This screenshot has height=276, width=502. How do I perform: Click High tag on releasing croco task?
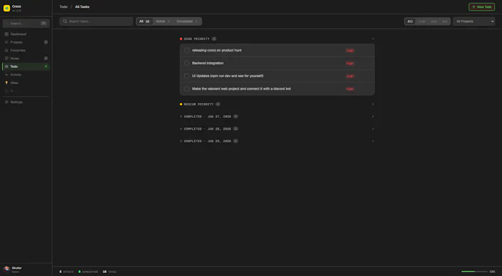coord(350,51)
